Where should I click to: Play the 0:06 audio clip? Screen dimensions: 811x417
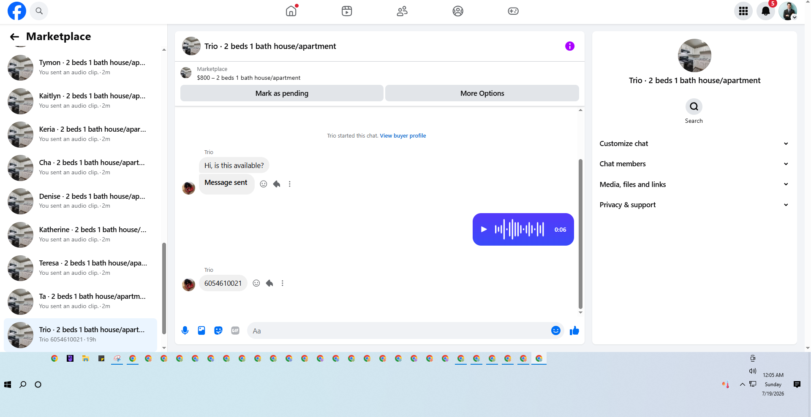pos(484,229)
